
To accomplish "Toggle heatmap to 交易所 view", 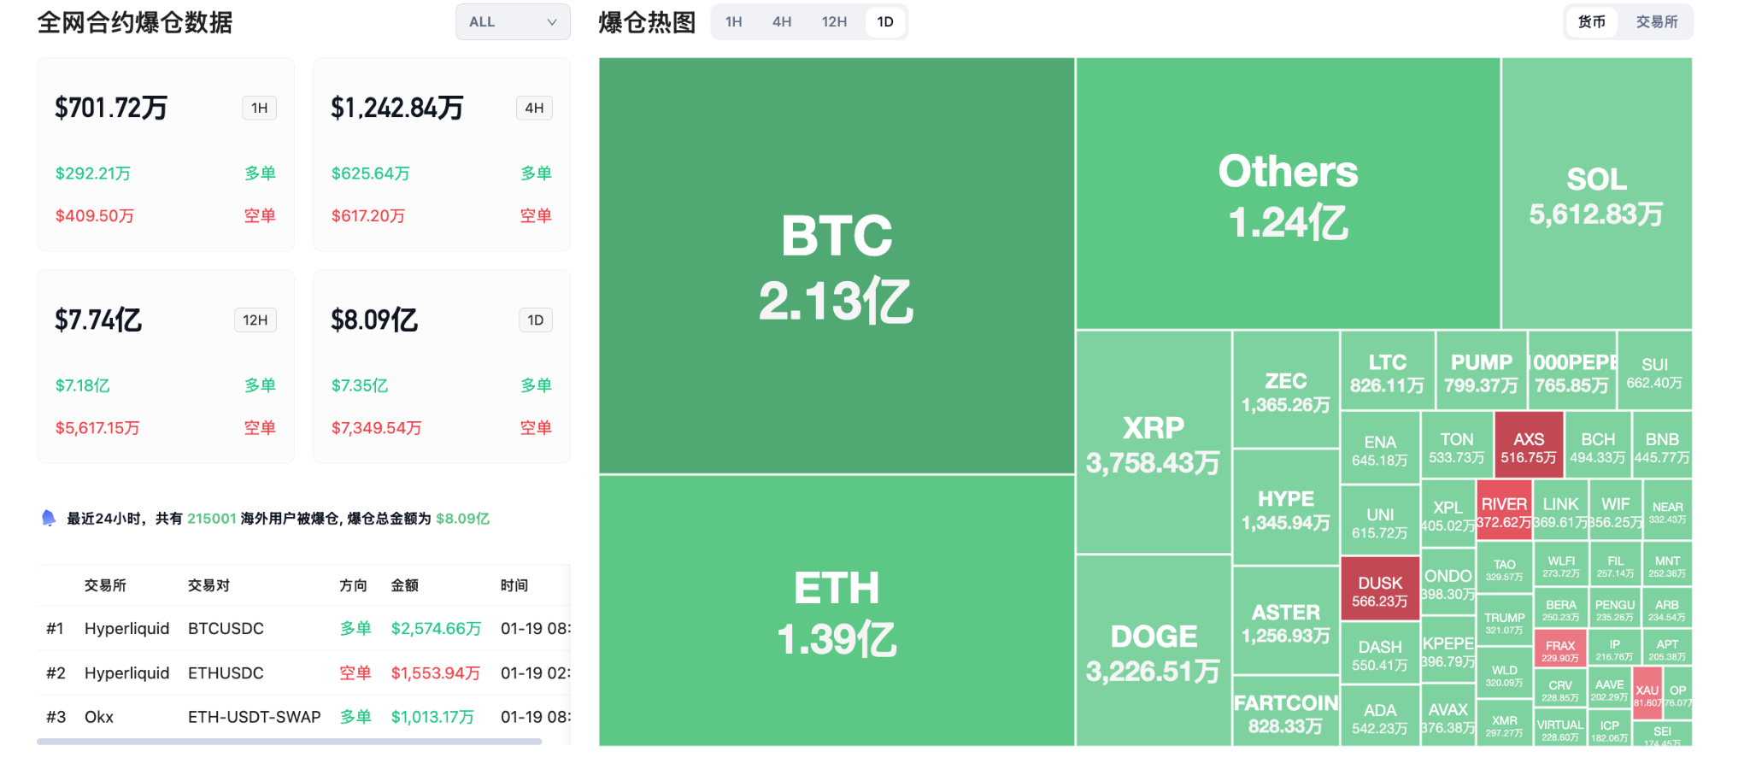I will [1656, 22].
